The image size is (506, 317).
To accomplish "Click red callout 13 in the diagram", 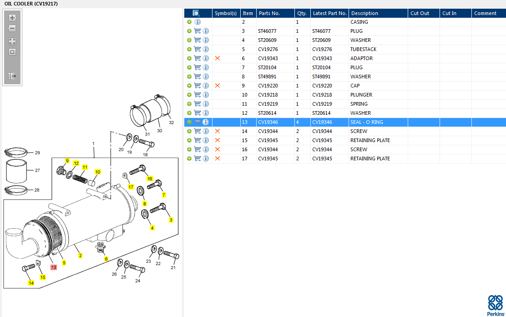I will 54,267.
